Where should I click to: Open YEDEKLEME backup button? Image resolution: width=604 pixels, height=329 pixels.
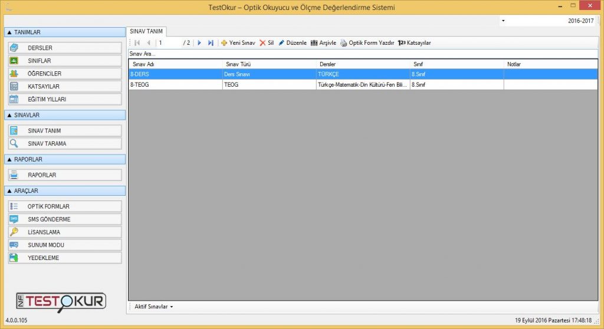tap(65, 257)
